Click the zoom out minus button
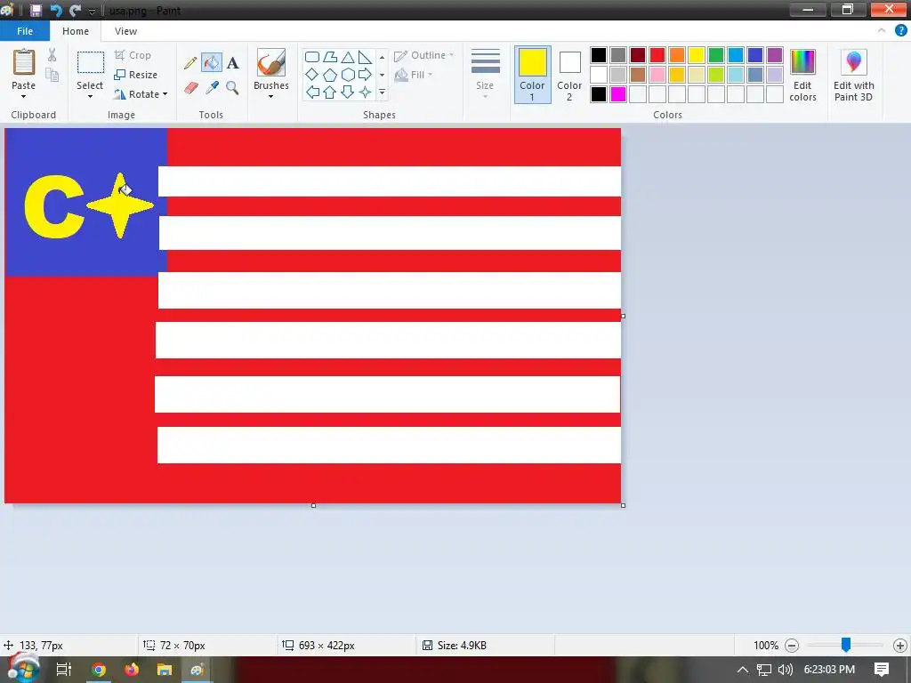Viewport: 911px width, 683px height. [x=791, y=646]
